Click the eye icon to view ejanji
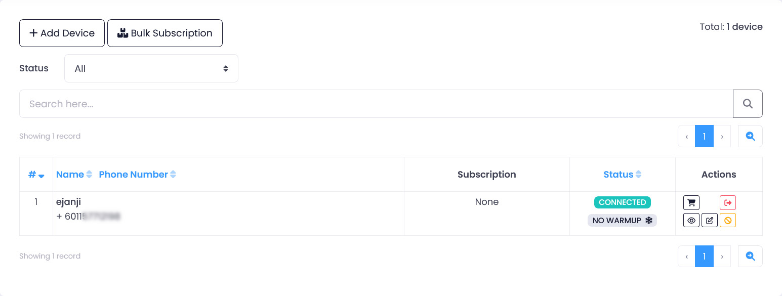This screenshot has width=782, height=296. pyautogui.click(x=691, y=221)
